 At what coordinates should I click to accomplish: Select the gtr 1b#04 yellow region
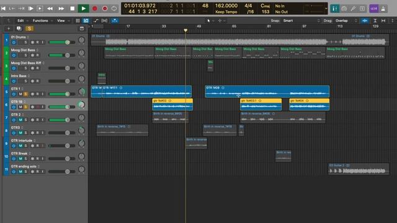pos(309,105)
